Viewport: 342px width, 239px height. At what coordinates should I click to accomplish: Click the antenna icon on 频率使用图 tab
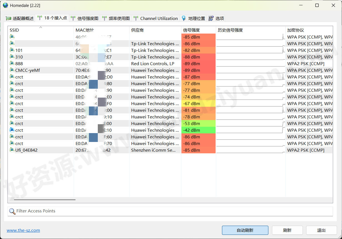pyautogui.click(x=104, y=18)
